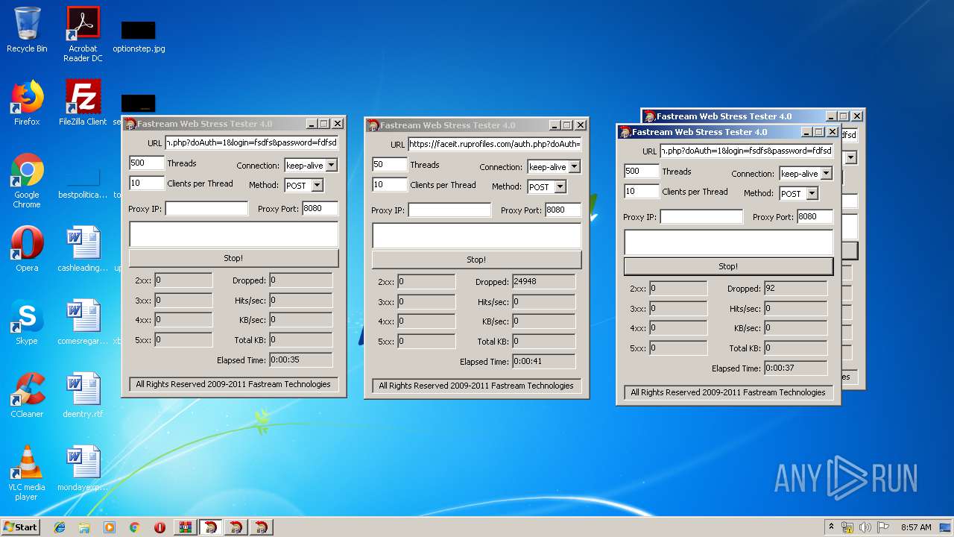Click the taskbar clock showing 8:57 AM
Screen dimensions: 954x537
click(916, 527)
